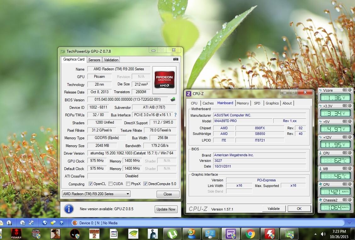Open the CPU tab in CPU-Z
The image size is (355, 240).
(194, 103)
